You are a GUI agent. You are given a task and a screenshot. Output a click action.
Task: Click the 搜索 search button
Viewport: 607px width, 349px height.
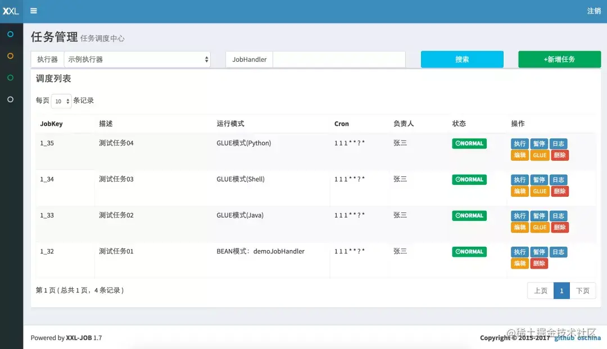[462, 59]
